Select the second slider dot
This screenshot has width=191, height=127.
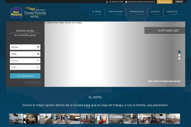[179, 56]
